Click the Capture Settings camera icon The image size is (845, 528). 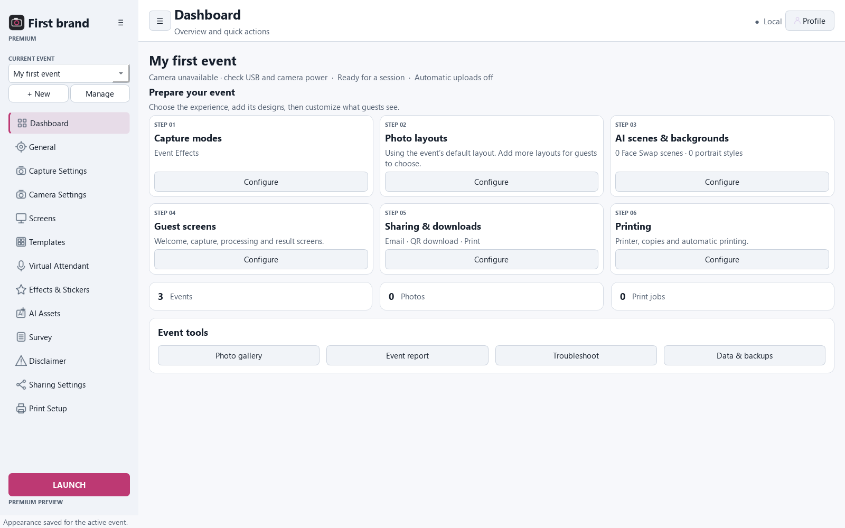click(x=21, y=171)
